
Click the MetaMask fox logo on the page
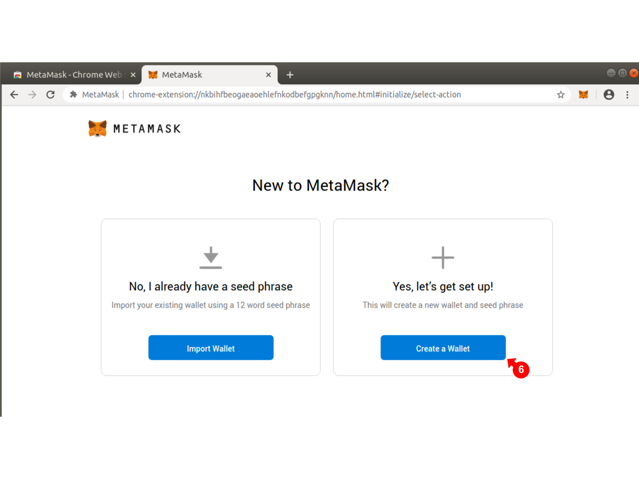click(97, 128)
